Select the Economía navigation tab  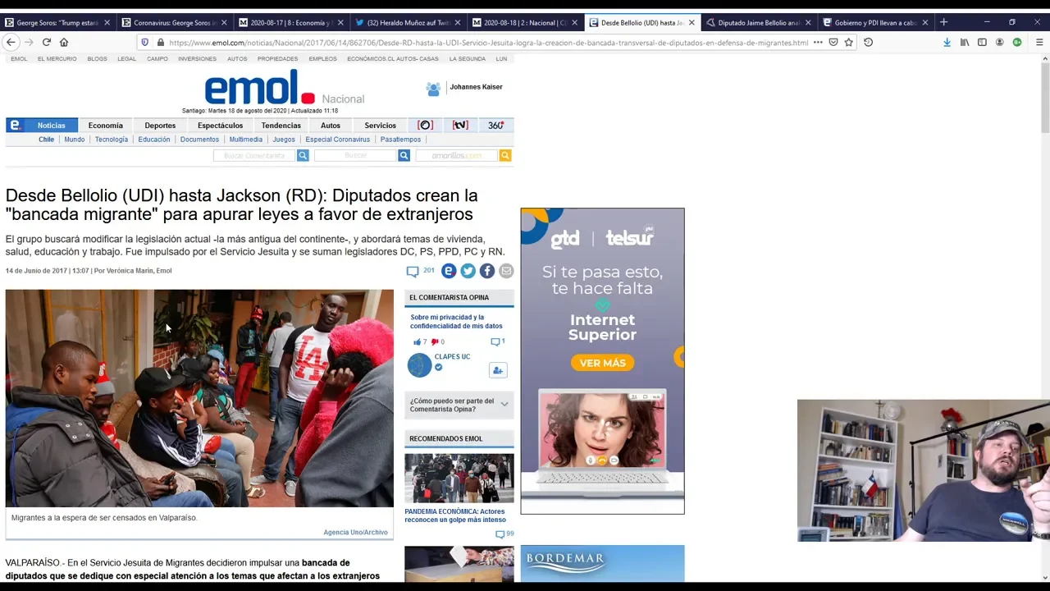click(x=105, y=126)
